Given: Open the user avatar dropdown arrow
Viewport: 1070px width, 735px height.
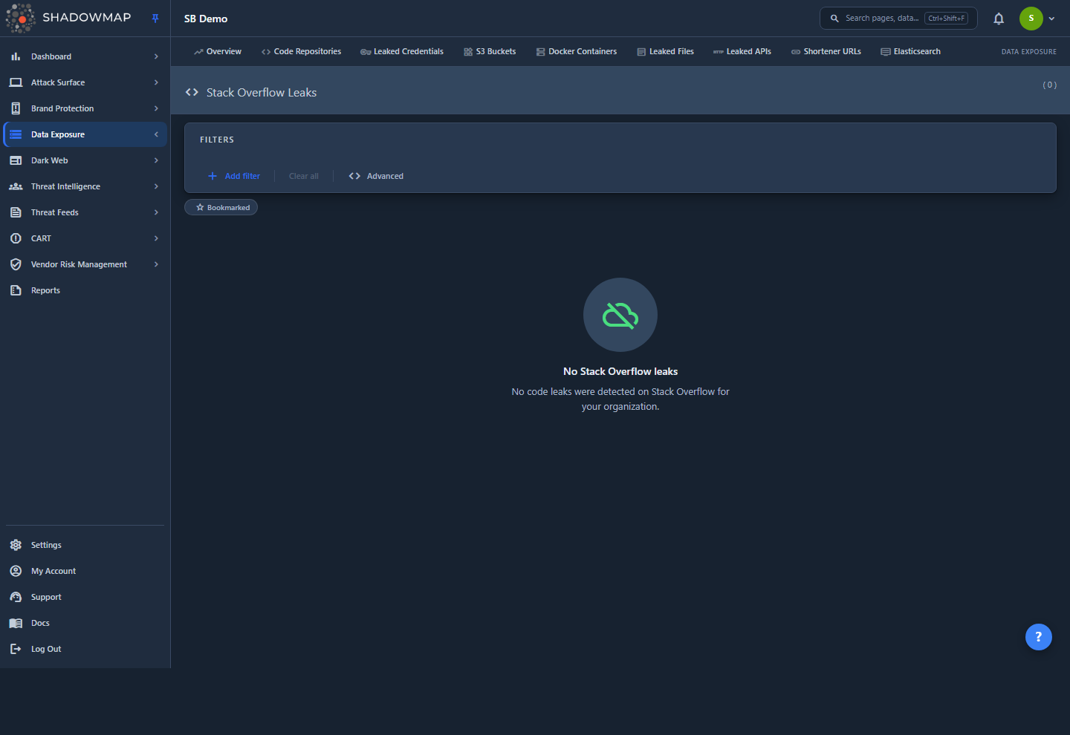Looking at the screenshot, I should (1051, 19).
